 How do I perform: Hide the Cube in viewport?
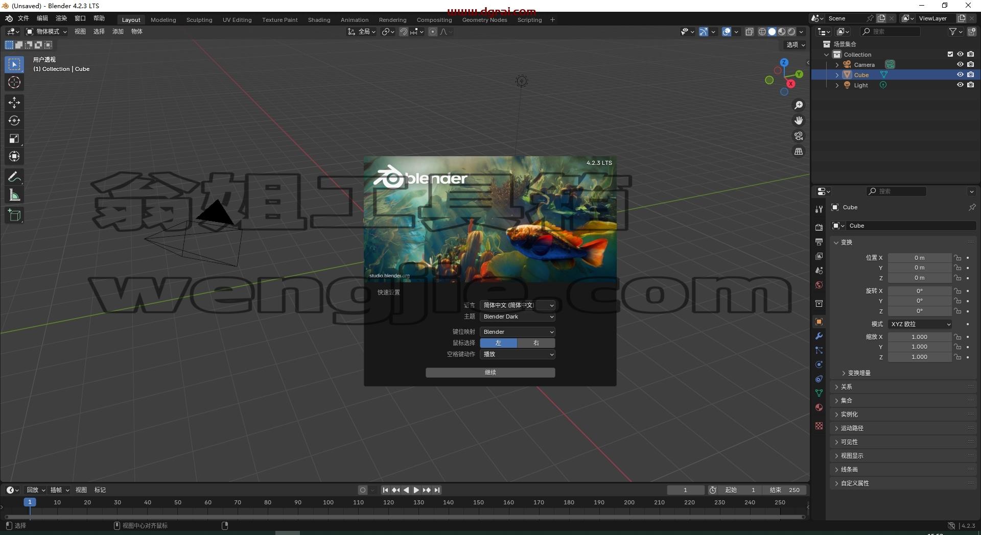[960, 75]
